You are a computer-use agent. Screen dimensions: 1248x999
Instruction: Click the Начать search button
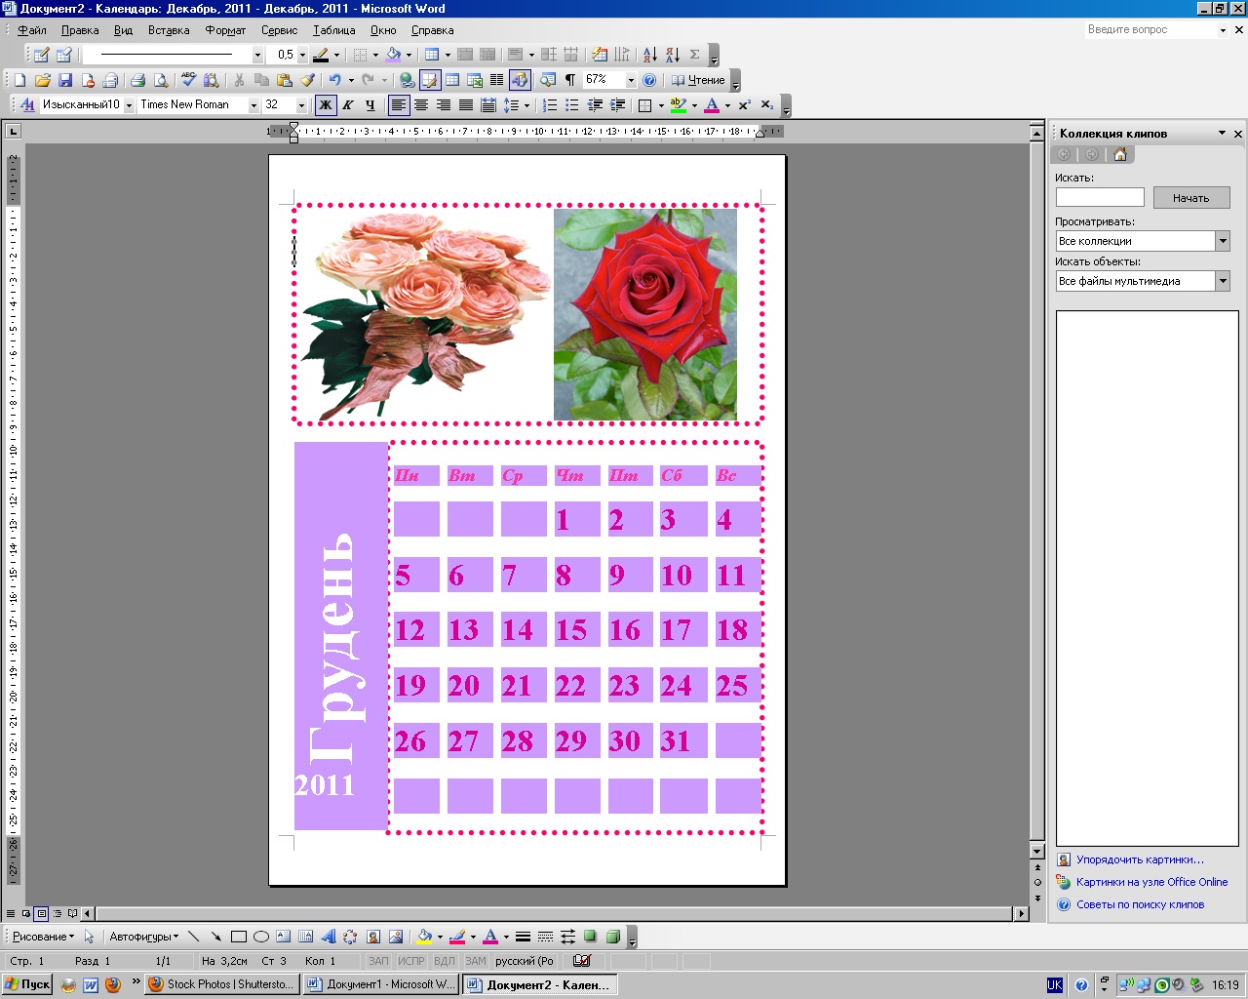coord(1190,198)
